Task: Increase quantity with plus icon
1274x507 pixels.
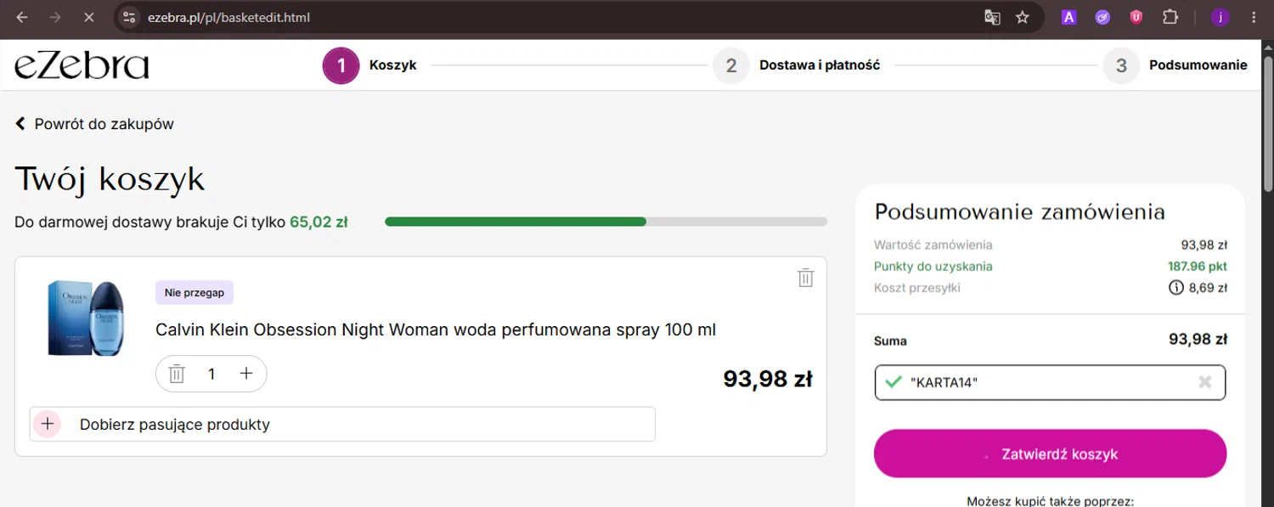Action: (246, 374)
